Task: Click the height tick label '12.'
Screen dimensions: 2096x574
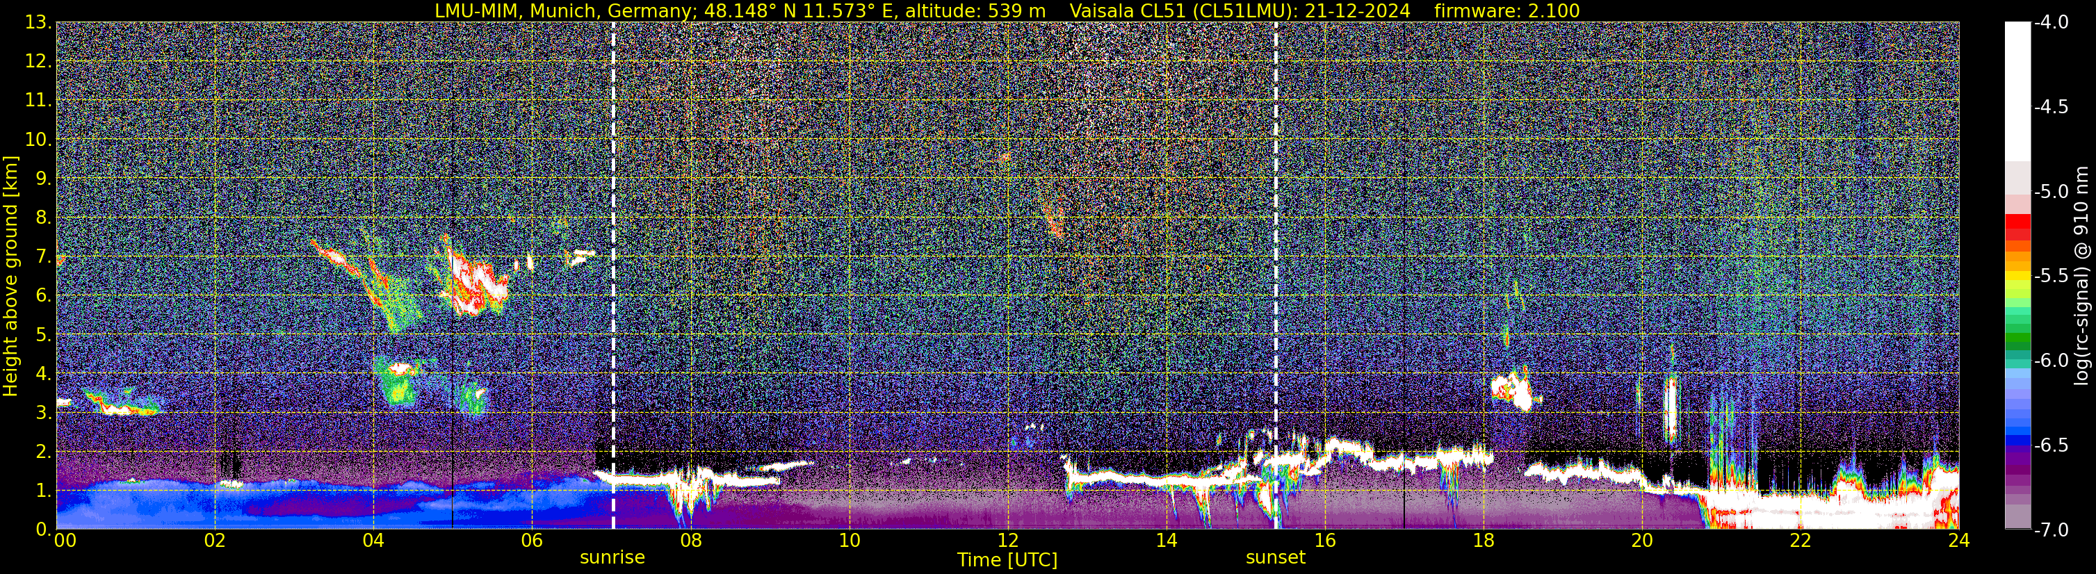Action: [38, 61]
